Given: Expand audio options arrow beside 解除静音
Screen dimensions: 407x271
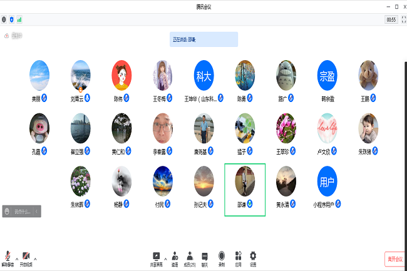Looking at the screenshot, I should [x=18, y=258].
